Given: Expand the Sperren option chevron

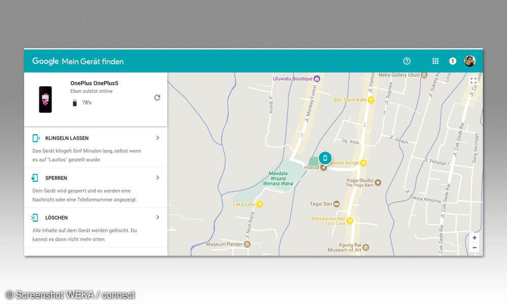Looking at the screenshot, I should point(158,178).
